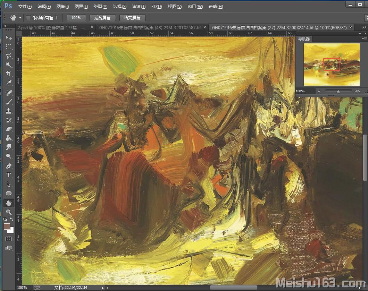Click the background color swatch

click(x=11, y=230)
